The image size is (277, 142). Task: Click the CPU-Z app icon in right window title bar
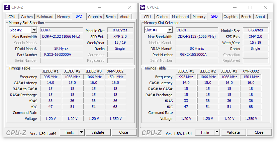143,7
